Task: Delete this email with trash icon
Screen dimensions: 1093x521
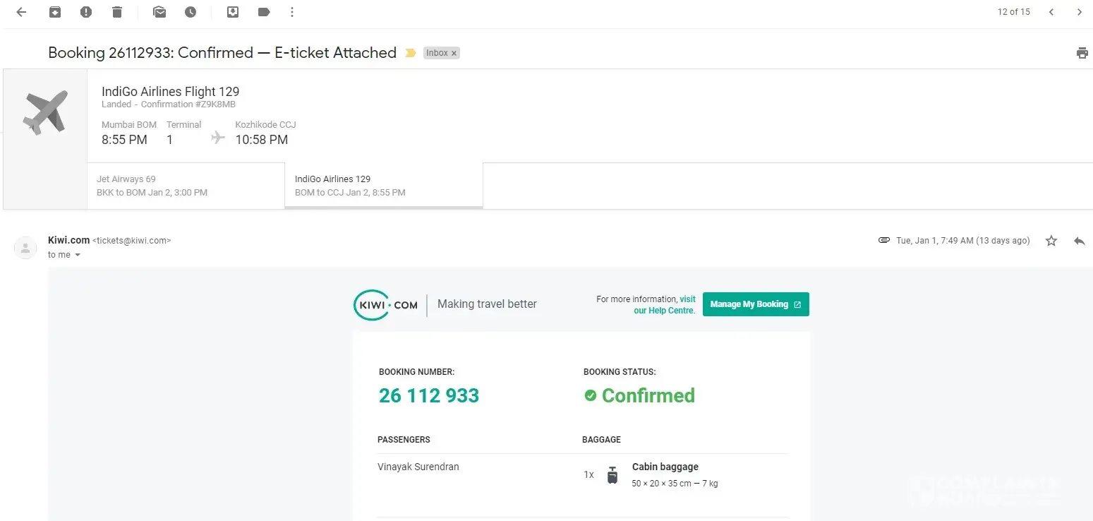Action: tap(117, 12)
